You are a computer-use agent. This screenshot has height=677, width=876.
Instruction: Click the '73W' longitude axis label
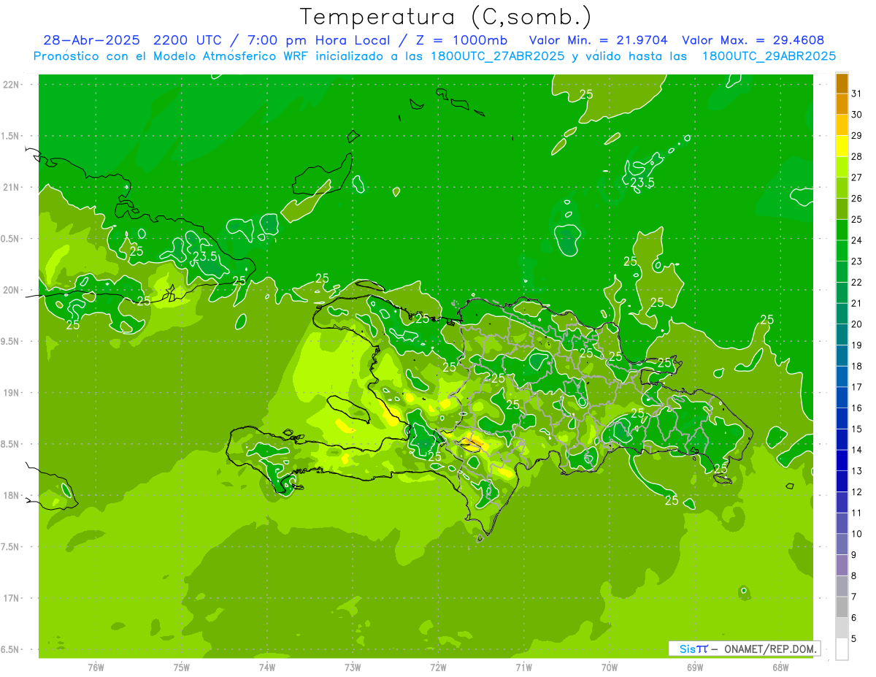click(x=353, y=667)
